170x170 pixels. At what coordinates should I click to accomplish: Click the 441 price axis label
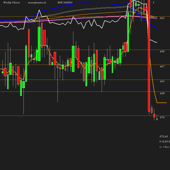(x=162, y=81)
